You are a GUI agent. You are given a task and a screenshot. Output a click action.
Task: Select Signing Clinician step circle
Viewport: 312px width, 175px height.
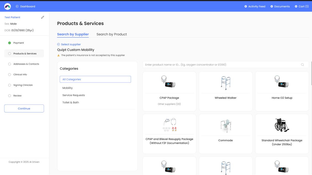click(x=9, y=85)
